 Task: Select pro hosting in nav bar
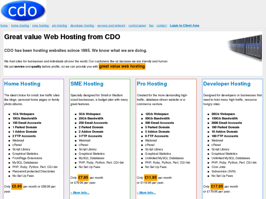point(59,26)
